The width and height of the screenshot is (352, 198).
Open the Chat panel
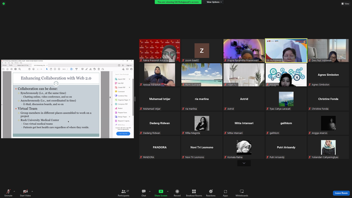[x=144, y=193]
